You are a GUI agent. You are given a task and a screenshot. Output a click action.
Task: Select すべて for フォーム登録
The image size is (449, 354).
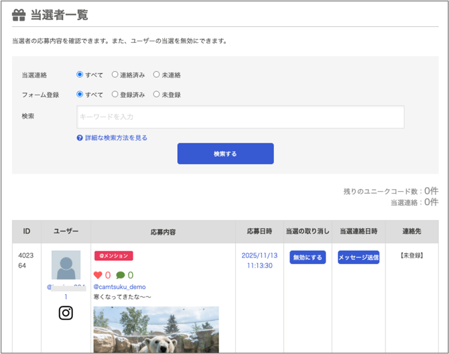point(80,95)
